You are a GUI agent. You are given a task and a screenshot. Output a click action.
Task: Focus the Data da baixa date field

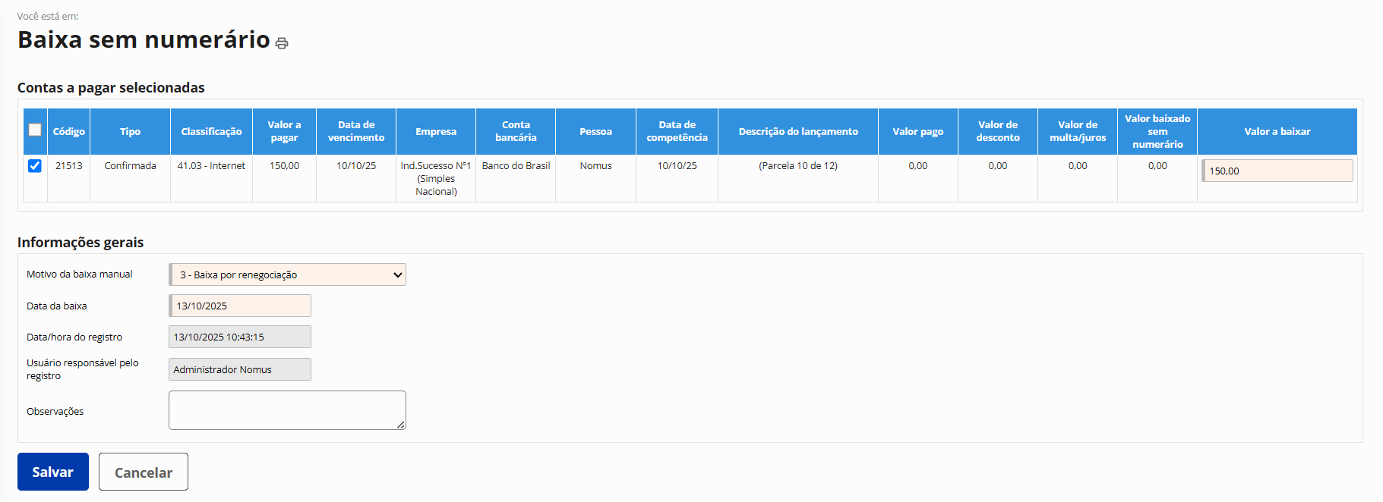pos(240,306)
